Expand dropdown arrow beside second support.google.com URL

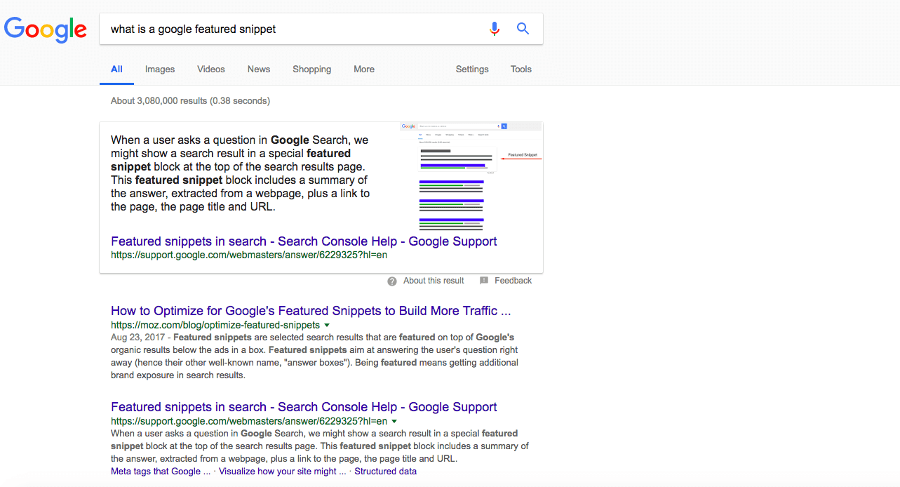(x=394, y=422)
